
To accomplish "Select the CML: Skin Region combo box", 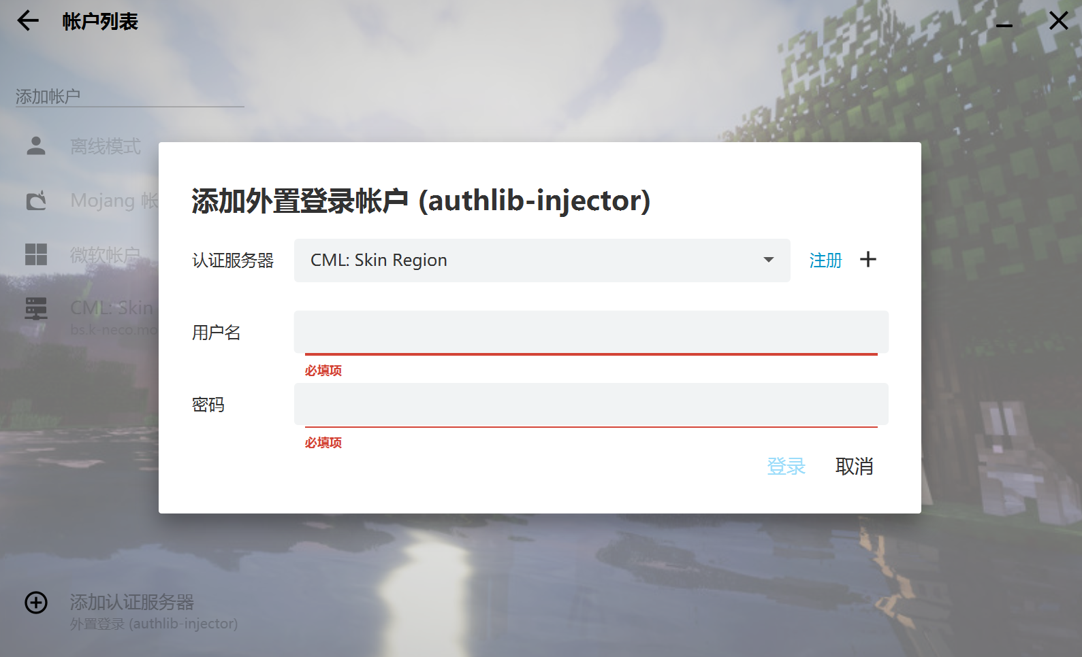I will tap(531, 260).
